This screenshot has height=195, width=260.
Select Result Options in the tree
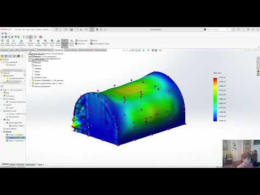click(x=10, y=129)
